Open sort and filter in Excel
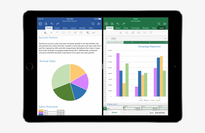 click(x=150, y=33)
